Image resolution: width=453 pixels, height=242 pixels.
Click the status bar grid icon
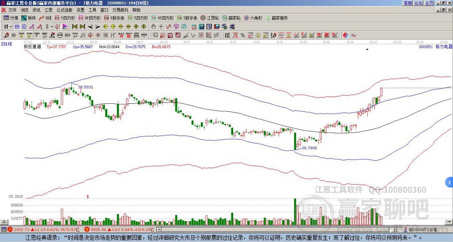4,230
